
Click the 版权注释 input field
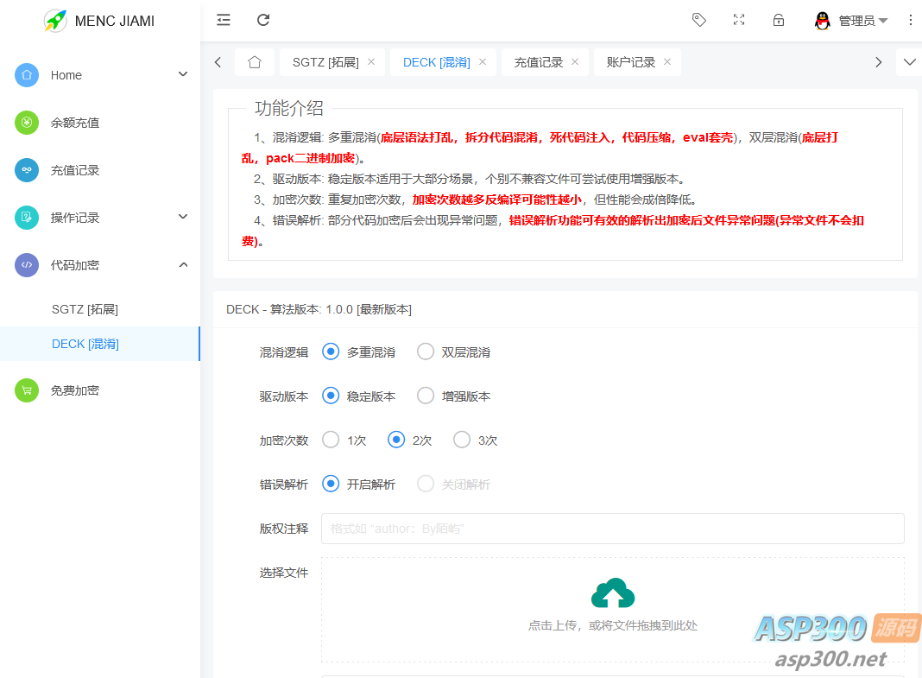[612, 528]
